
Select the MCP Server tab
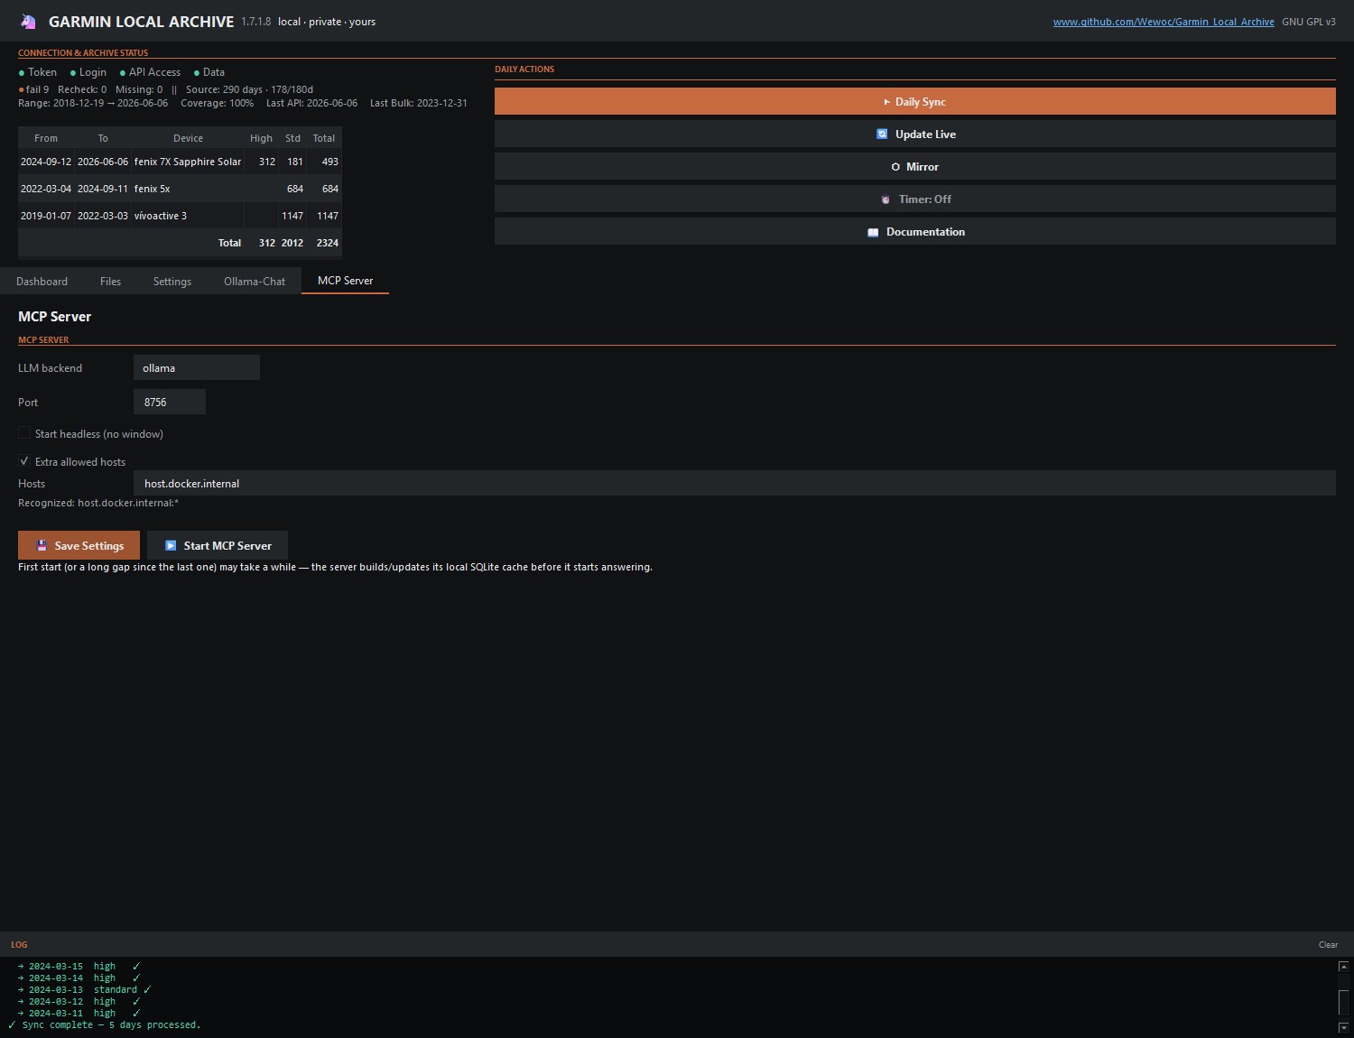[x=345, y=281]
